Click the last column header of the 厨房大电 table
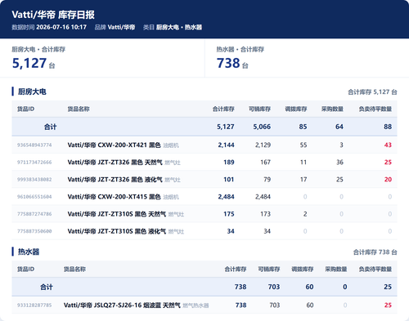 point(375,109)
